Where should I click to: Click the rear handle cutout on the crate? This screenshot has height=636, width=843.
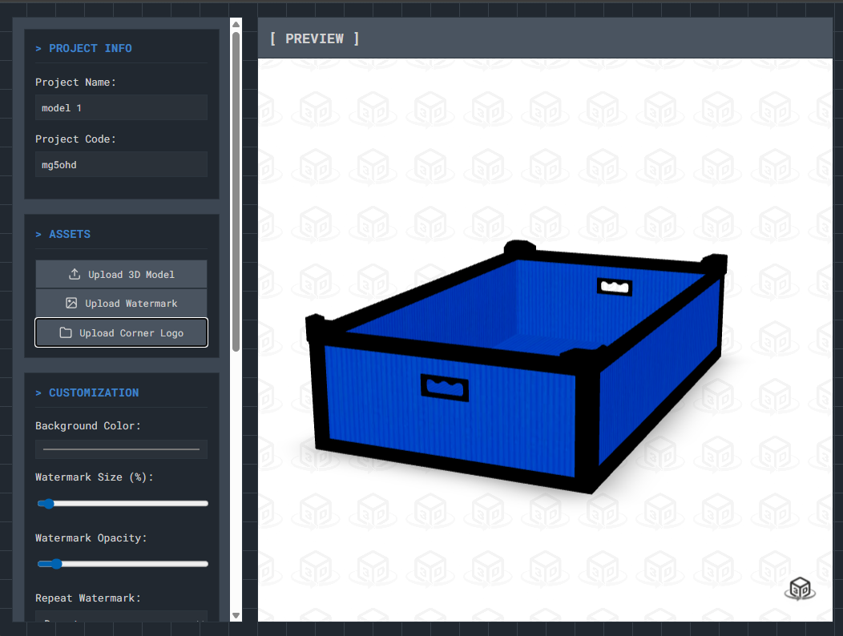pyautogui.click(x=615, y=286)
